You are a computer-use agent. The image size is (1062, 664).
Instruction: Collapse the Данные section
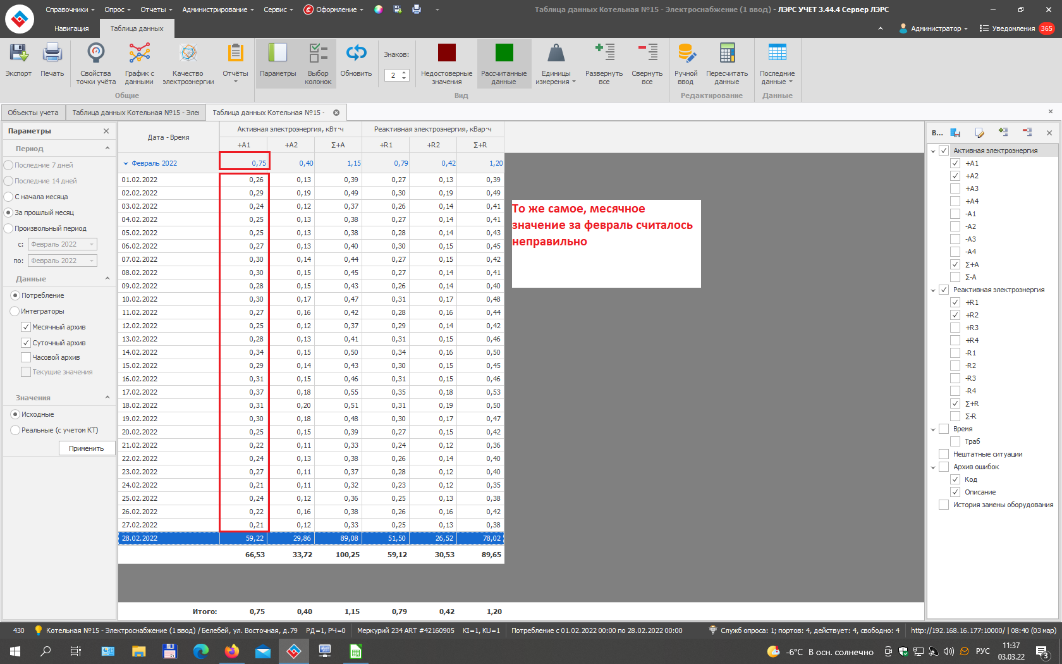pos(107,278)
